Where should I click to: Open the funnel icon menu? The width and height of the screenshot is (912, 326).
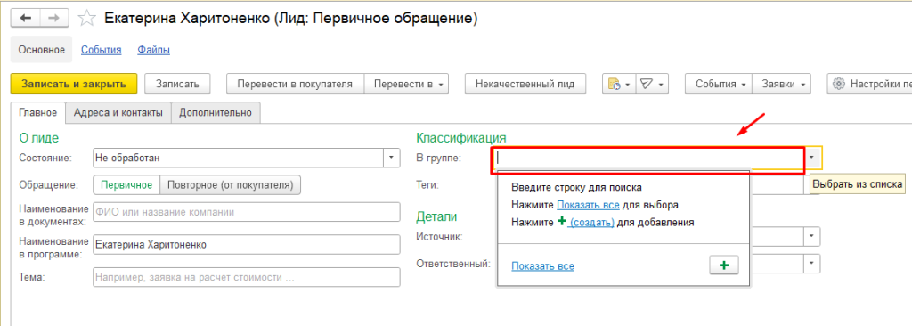[x=652, y=84]
